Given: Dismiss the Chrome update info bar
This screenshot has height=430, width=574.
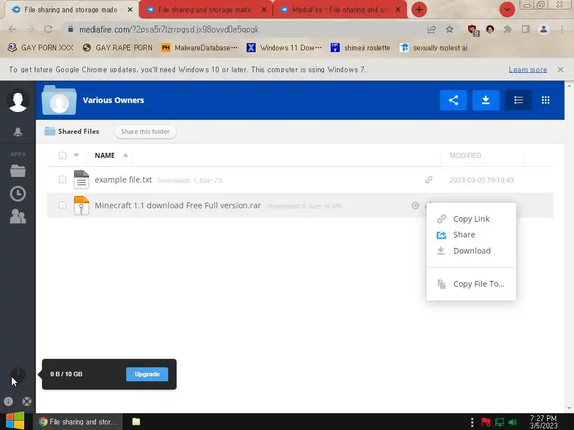Looking at the screenshot, I should click(561, 69).
